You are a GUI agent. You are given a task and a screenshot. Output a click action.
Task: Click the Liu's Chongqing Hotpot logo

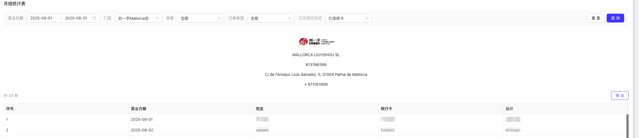tap(317, 42)
